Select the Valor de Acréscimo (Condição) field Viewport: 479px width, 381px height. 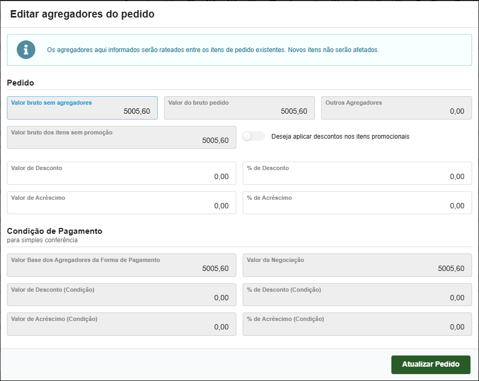tap(122, 324)
